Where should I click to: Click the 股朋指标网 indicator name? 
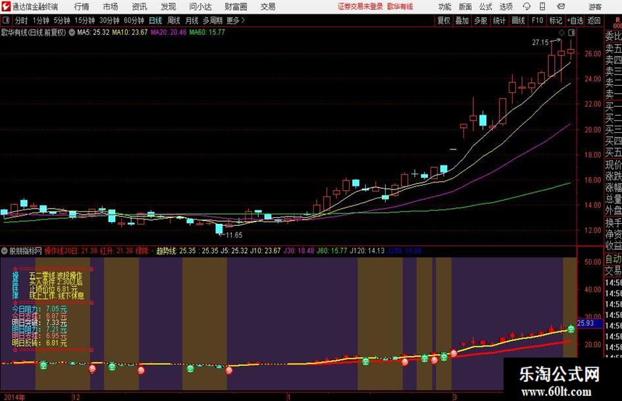[x=26, y=251]
